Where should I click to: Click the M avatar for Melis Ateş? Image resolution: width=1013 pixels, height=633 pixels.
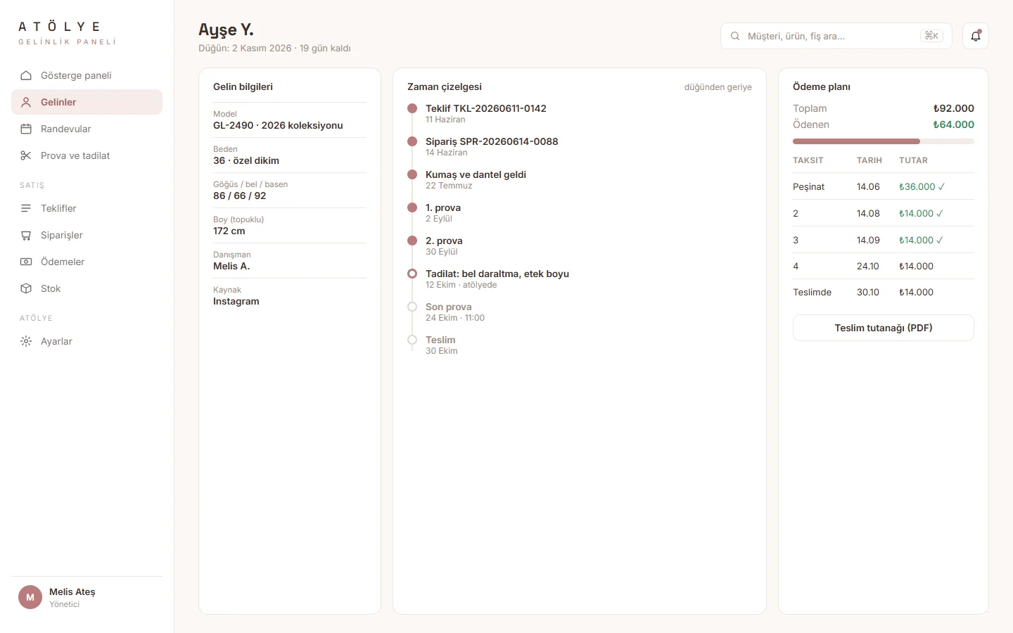pyautogui.click(x=30, y=597)
